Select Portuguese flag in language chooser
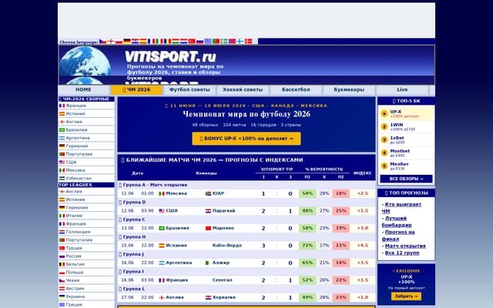The image size is (493, 308). (x=216, y=41)
